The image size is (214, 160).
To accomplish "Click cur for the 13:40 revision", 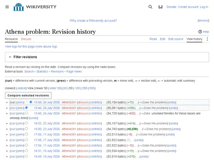I will click(x=13, y=113).
